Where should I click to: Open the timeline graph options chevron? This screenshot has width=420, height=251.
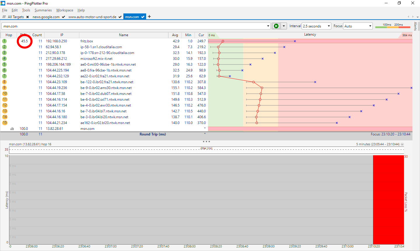[402, 144]
